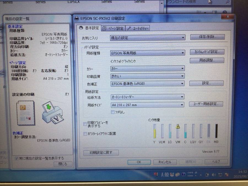Screen dimensions: 248x186
Task: Click the power plug icon in the system tray
Action: coord(207,175)
